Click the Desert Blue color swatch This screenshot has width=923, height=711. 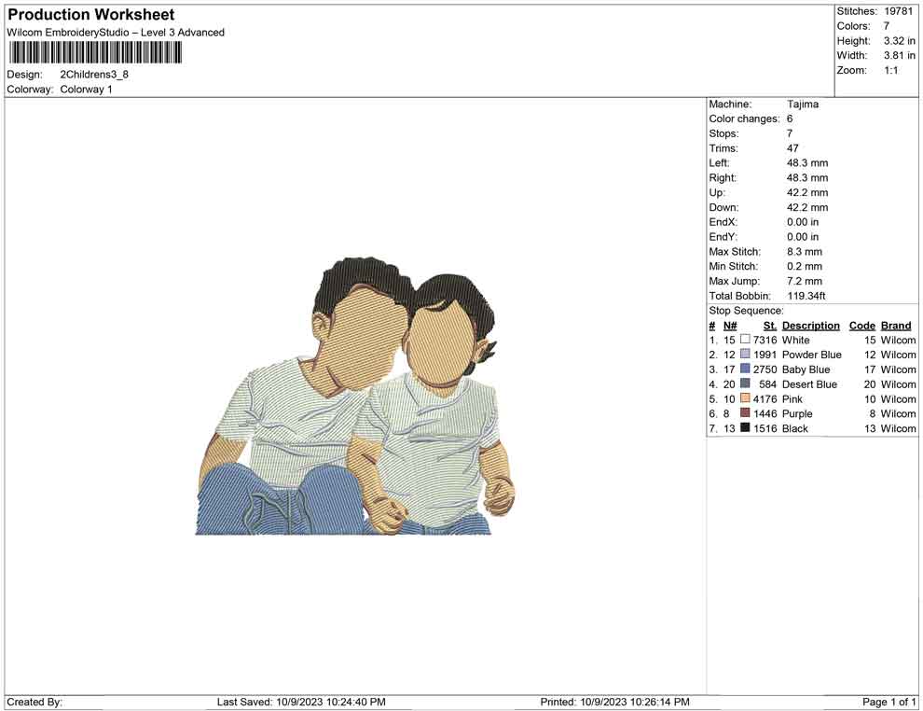[745, 383]
